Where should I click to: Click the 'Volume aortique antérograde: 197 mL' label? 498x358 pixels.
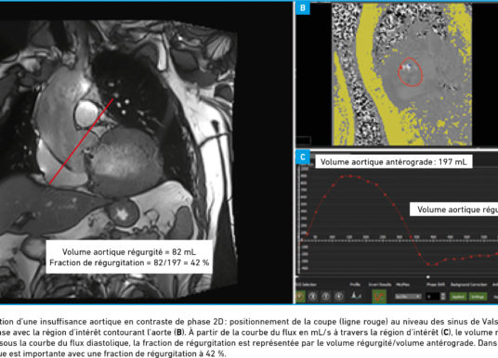(394, 161)
